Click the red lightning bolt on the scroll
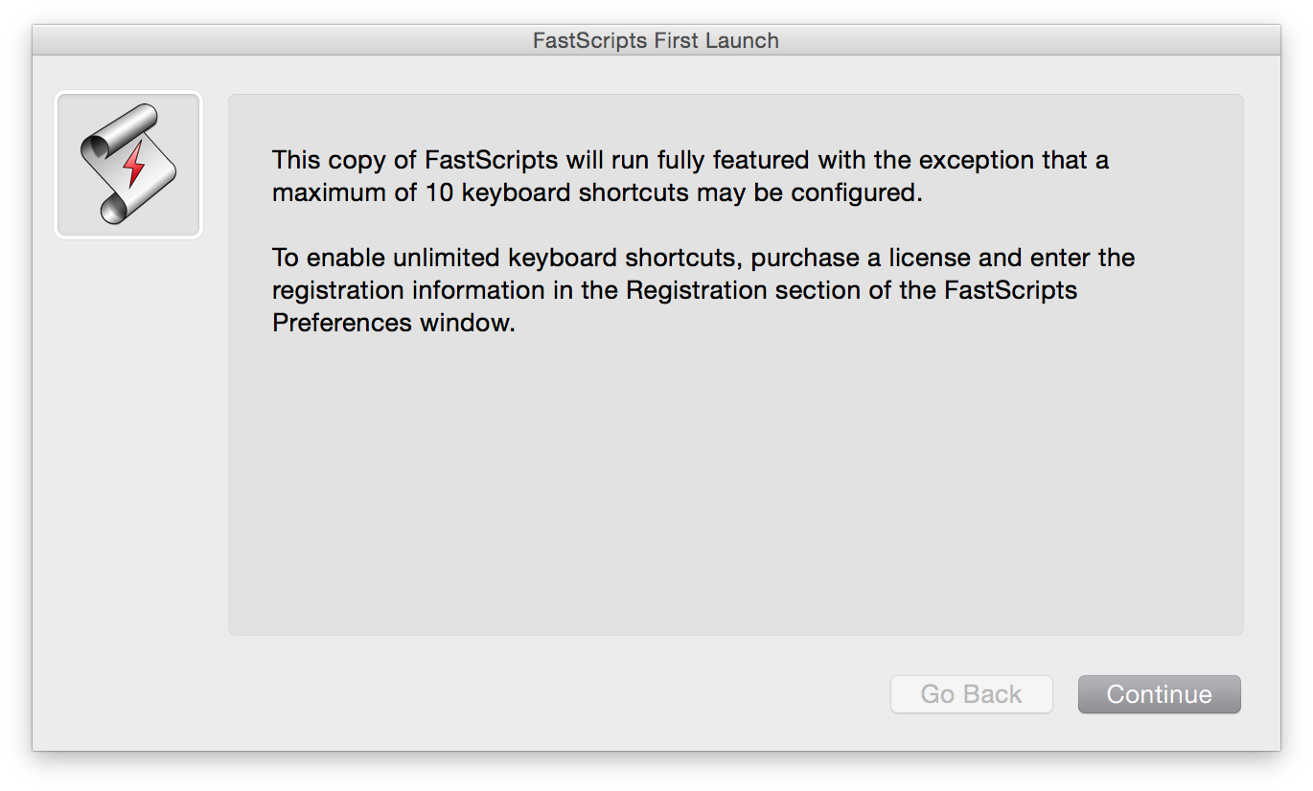The height and width of the screenshot is (791, 1313). click(134, 165)
